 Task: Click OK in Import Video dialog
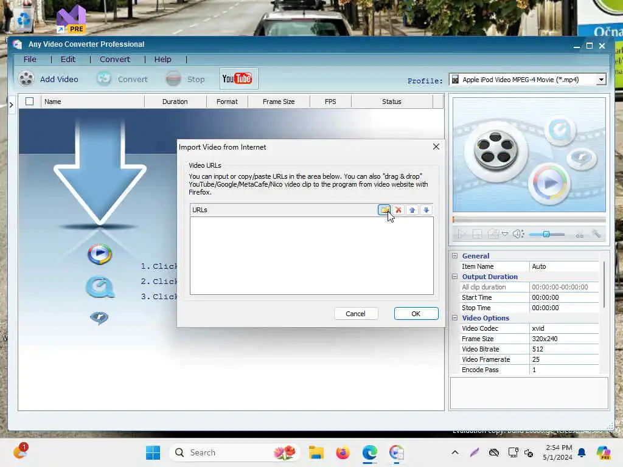tap(416, 314)
